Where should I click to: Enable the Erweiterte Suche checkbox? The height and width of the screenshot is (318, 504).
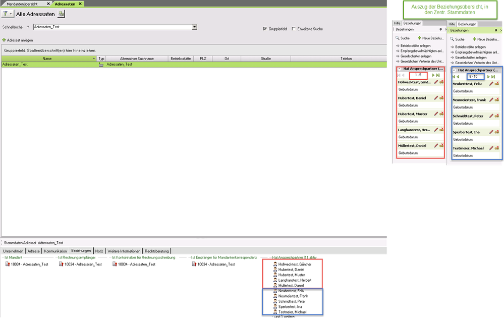coord(294,29)
